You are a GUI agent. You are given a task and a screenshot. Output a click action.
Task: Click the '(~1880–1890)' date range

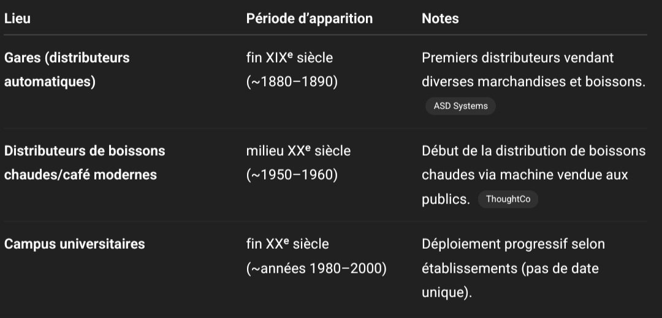click(292, 81)
